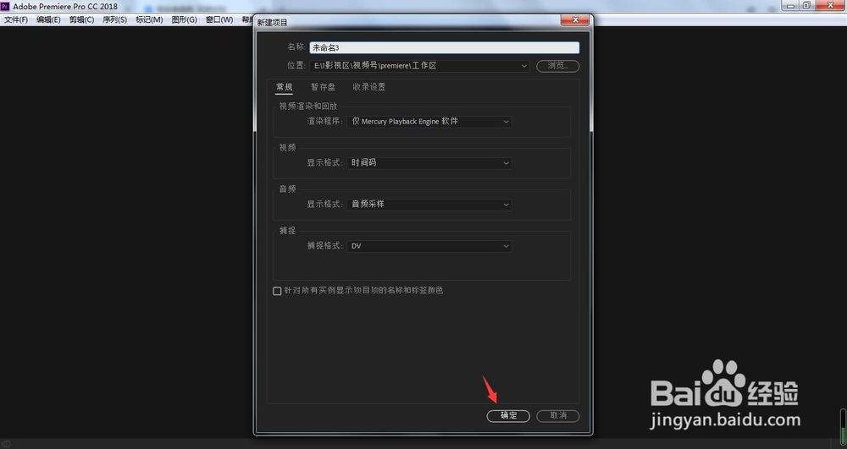Open the audio 显示格式 音频采样 dropdown

click(429, 205)
